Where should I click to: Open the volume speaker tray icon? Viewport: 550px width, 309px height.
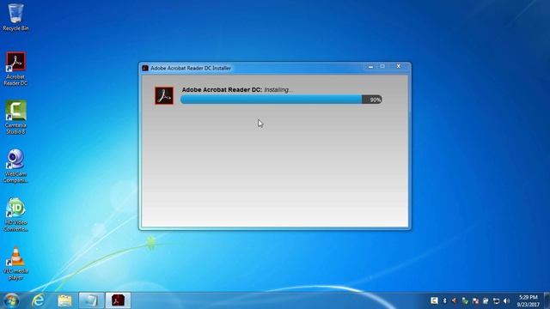(x=506, y=300)
